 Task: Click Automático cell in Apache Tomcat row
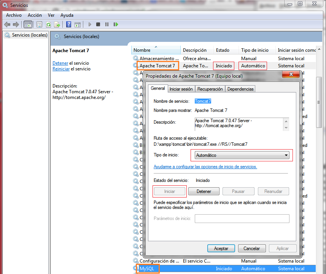(253, 66)
